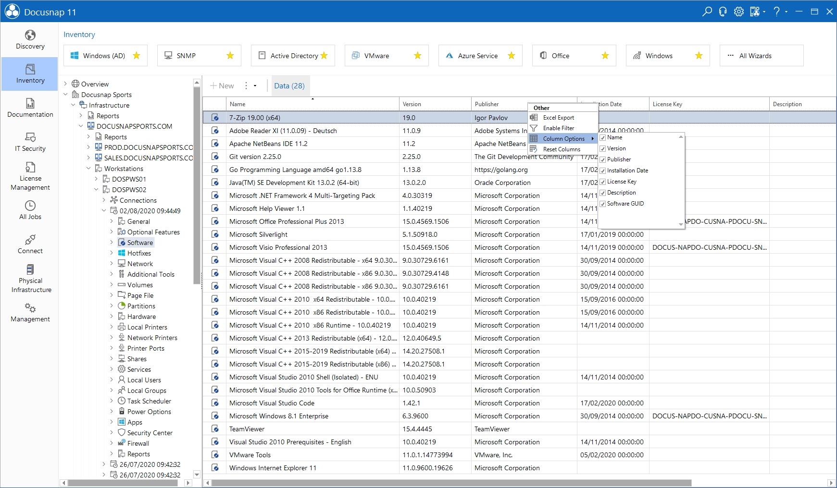This screenshot has width=837, height=488.
Task: Expand the Overview tree node
Action: click(66, 84)
